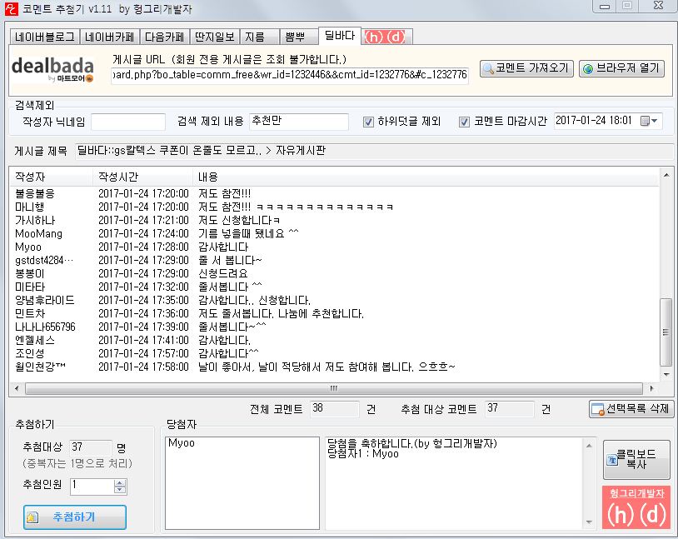Click the 게시글 URL input field

tap(291, 75)
